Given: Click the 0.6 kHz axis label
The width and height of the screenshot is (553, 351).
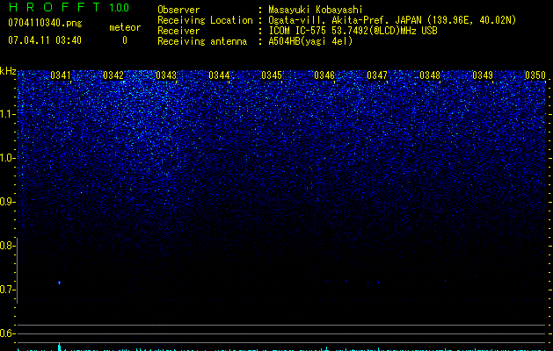Looking at the screenshot, I should pyautogui.click(x=7, y=333).
